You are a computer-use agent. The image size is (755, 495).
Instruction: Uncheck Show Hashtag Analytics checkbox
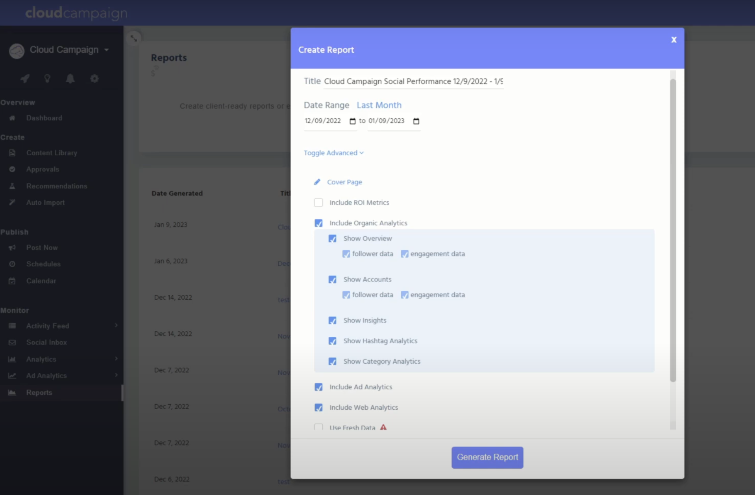[332, 341]
